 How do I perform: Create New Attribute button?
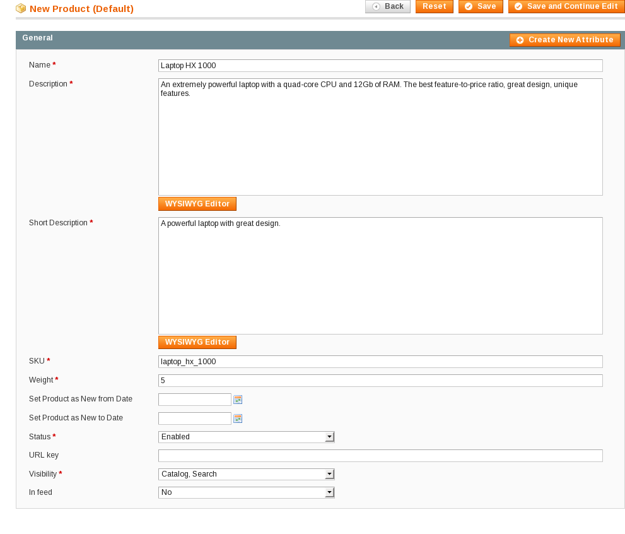[x=565, y=40]
